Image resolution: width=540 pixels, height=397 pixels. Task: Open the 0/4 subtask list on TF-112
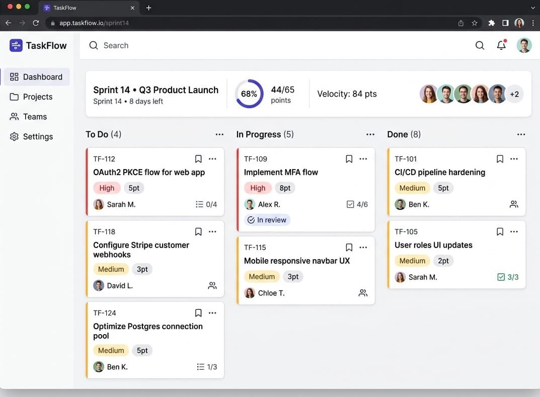coord(206,204)
